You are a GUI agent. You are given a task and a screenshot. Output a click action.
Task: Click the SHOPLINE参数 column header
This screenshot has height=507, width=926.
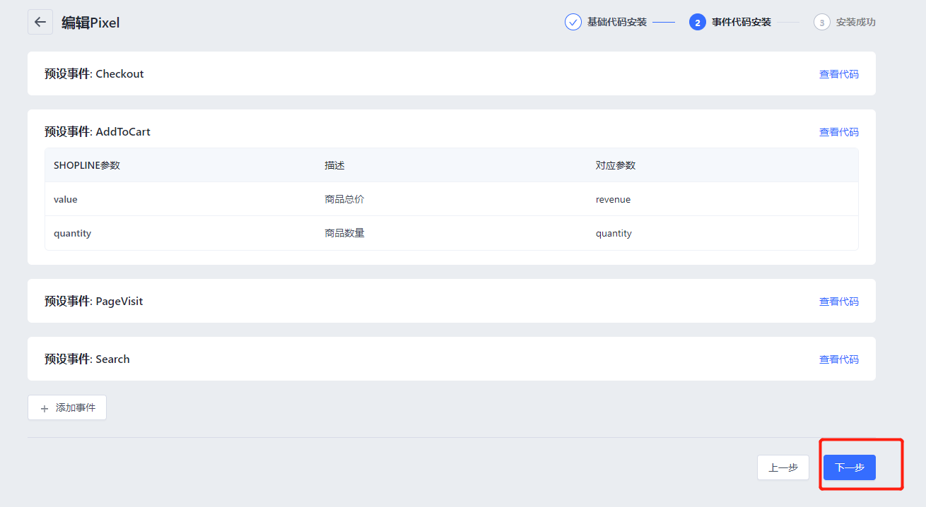pos(87,165)
